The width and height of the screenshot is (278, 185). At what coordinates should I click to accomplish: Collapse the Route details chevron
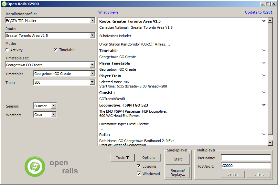click(x=264, y=21)
